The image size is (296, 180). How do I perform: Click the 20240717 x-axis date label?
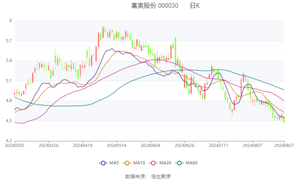(218, 146)
